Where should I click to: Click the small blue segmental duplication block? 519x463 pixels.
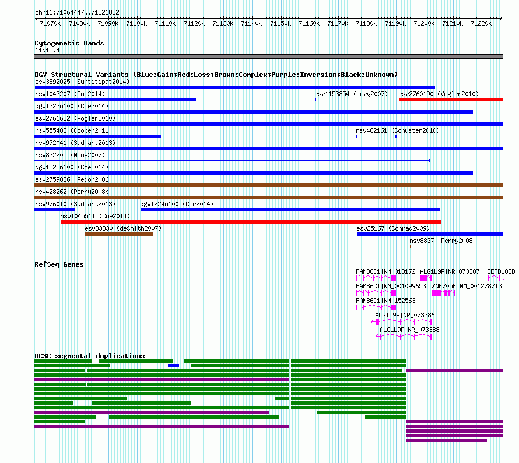(x=173, y=366)
